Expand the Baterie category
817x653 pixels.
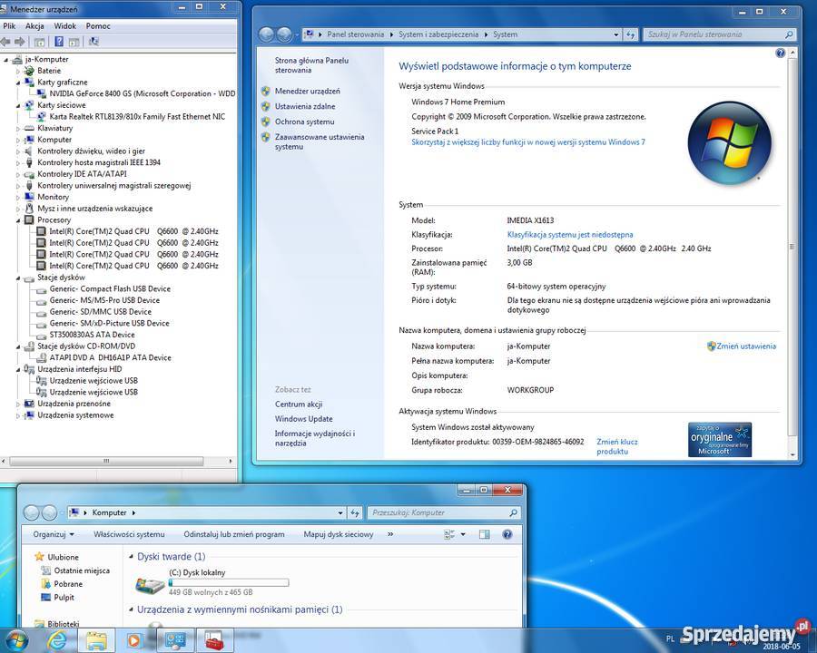point(18,72)
